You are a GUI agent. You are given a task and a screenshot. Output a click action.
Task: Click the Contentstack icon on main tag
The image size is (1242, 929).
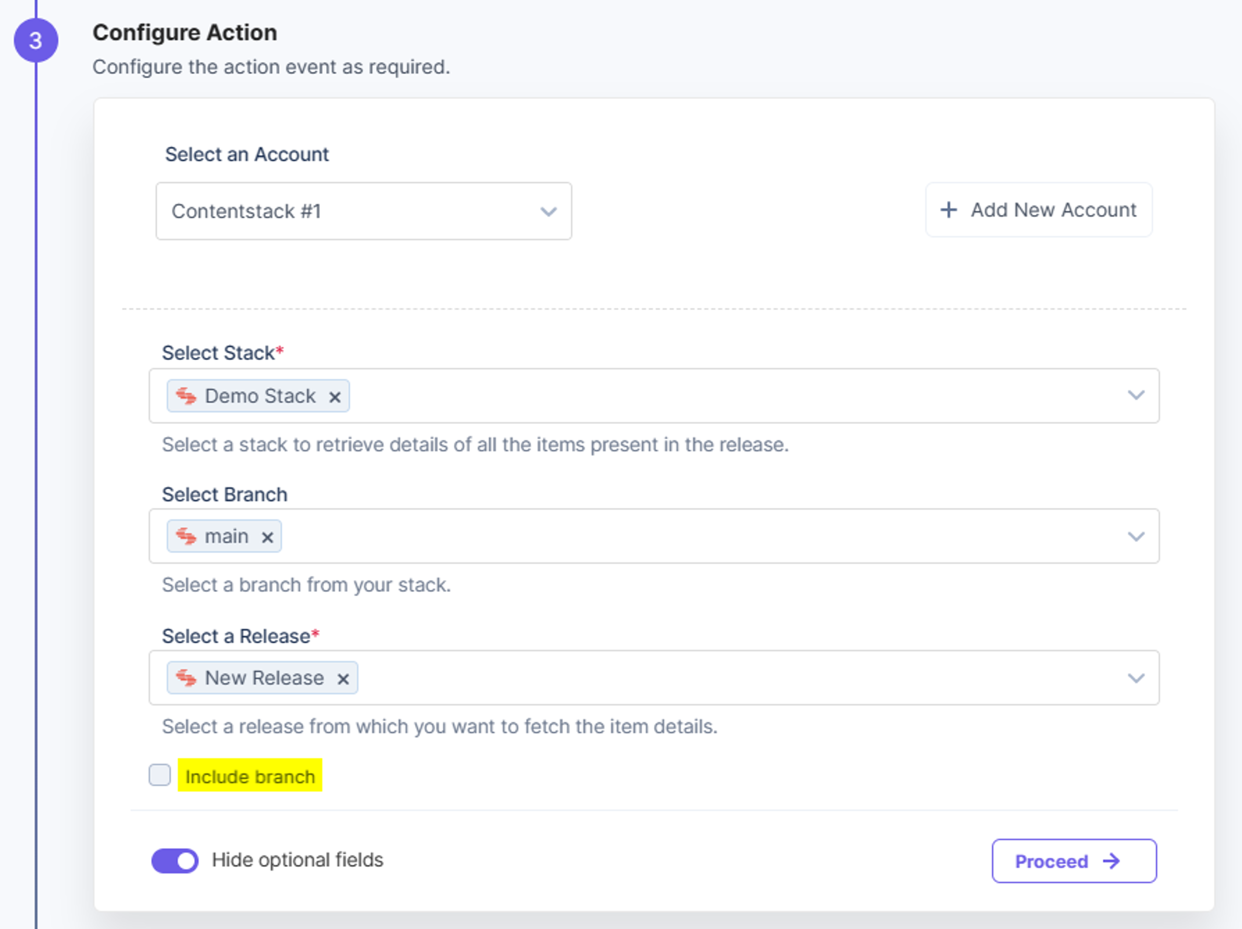point(186,536)
